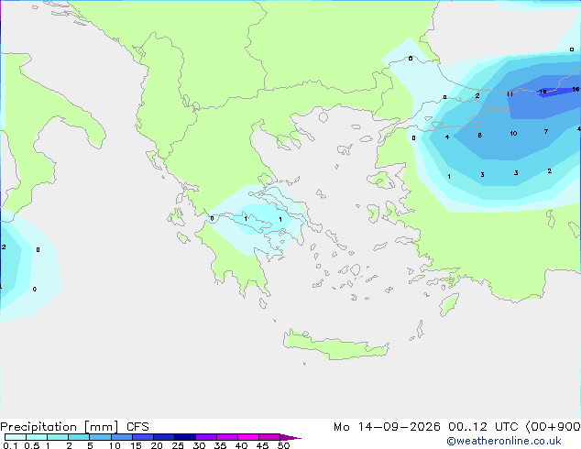Click the 50 mm arrow-tip legend swatch

(290, 437)
